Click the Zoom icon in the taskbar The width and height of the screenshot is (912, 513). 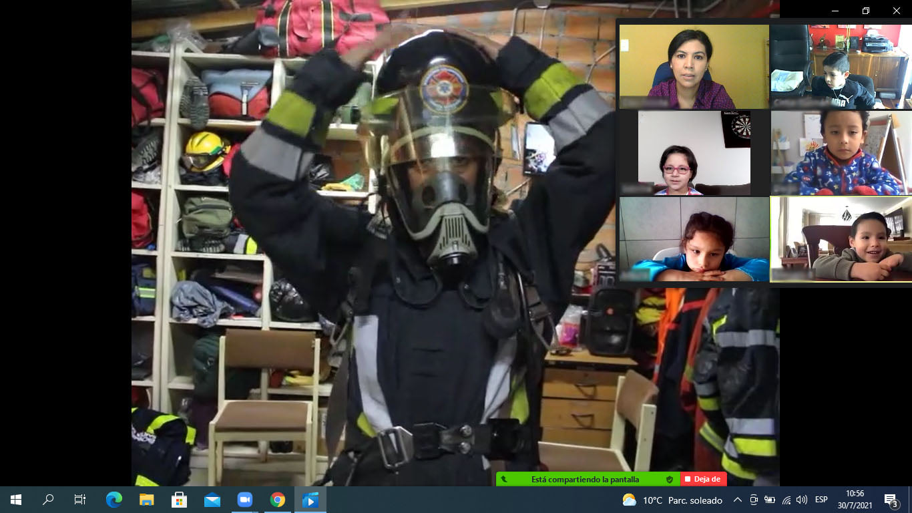(x=245, y=500)
